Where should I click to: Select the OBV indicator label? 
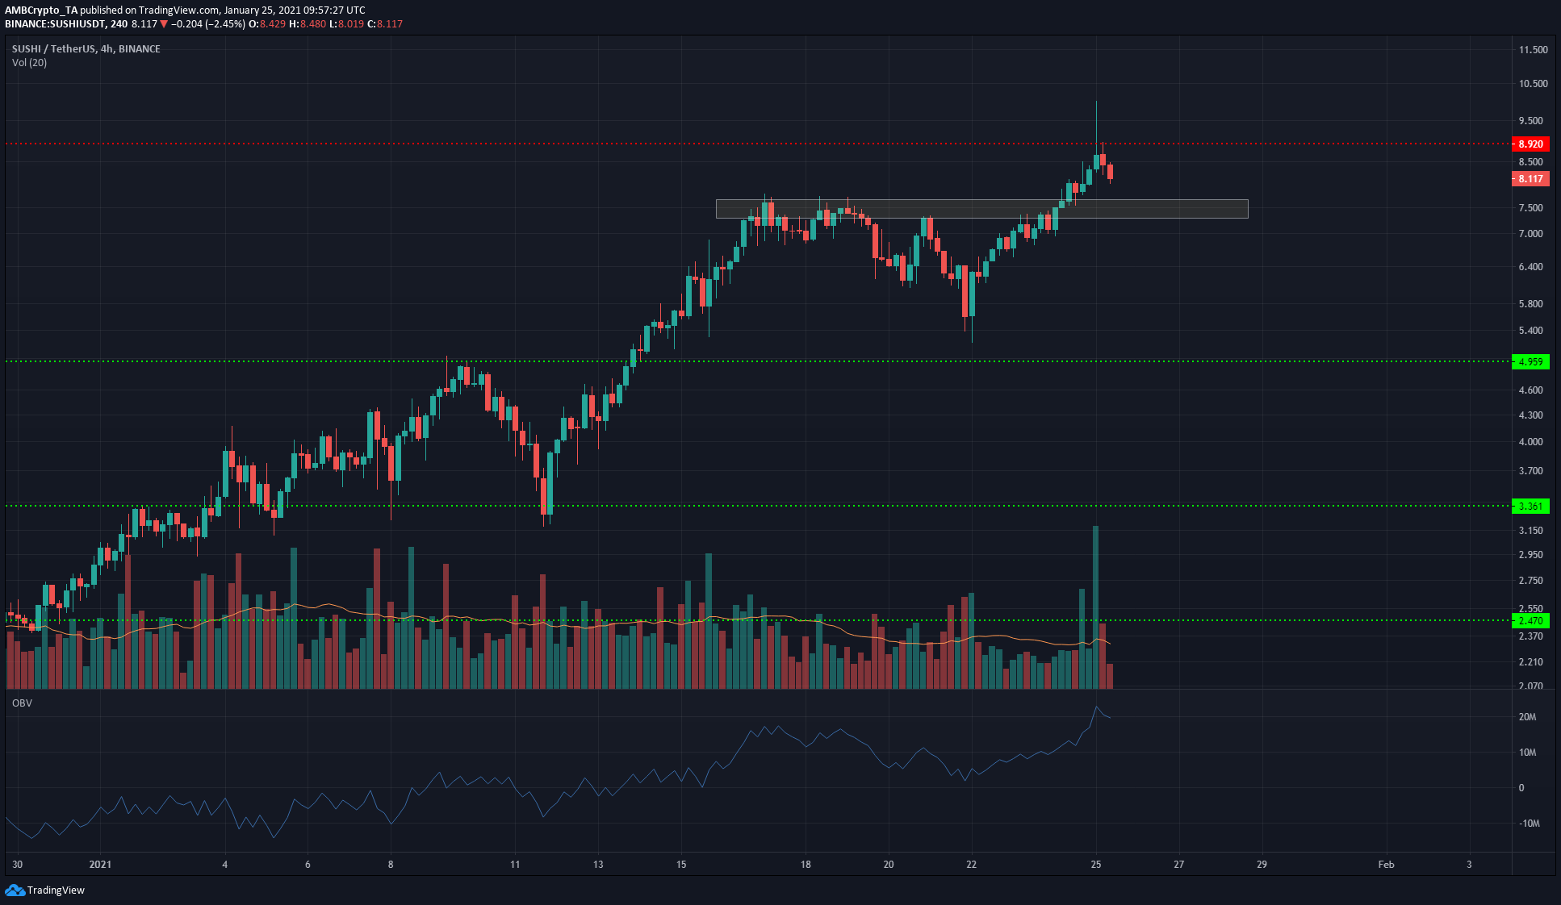pyautogui.click(x=22, y=703)
